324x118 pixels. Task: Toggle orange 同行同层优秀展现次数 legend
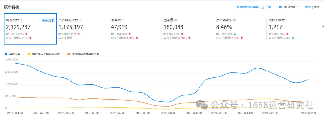pos(83,54)
